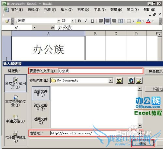This screenshot has width=163, height=149.
Task: Click spreadsheet vertical scrollbar up arrow
Action: point(160,34)
